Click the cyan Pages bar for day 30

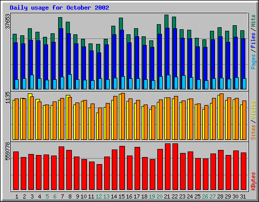click(x=237, y=83)
